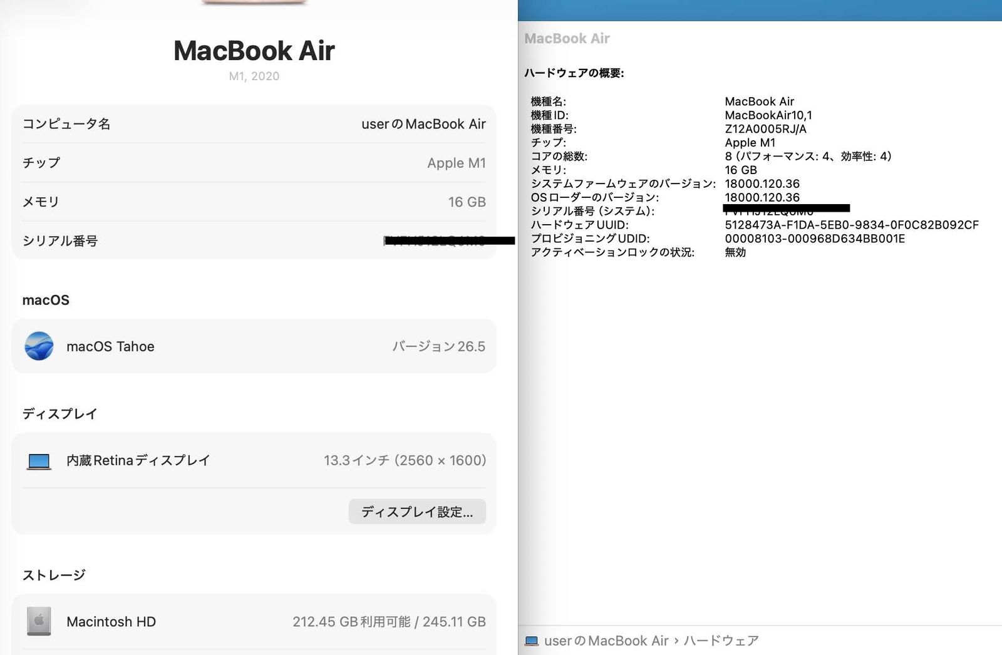Click the 機種番号 value Z12A0005RJ/A
The image size is (1002, 655).
[765, 129]
